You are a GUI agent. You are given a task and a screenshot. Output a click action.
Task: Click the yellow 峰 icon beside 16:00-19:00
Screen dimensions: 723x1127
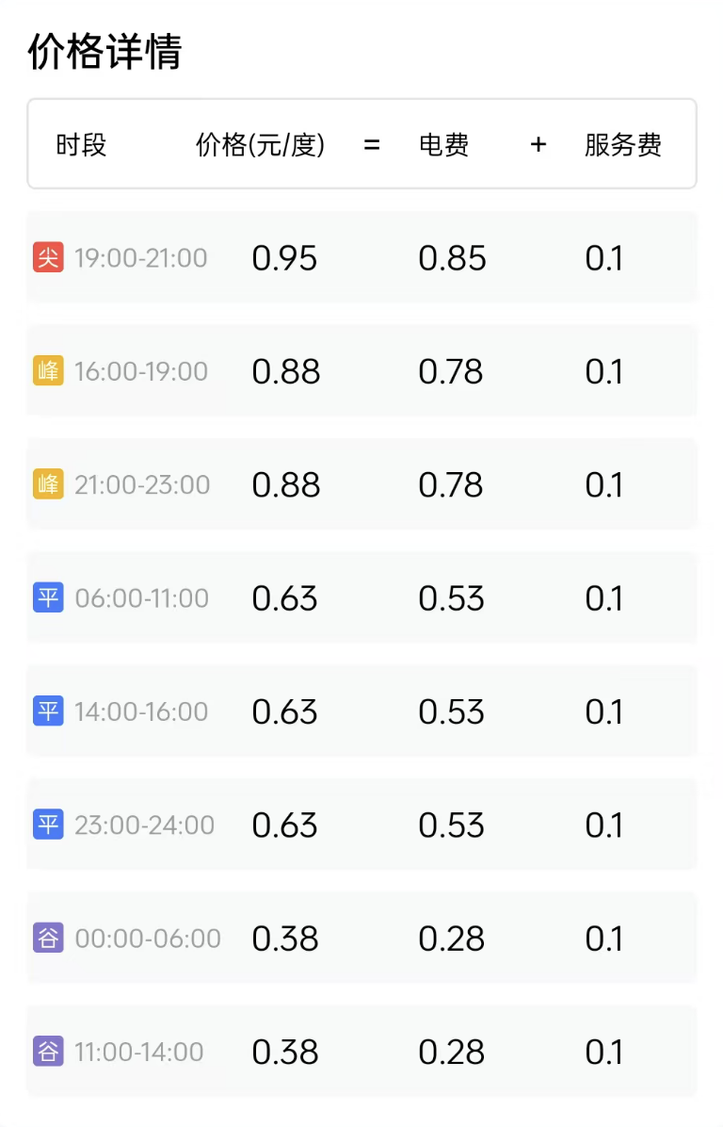click(x=48, y=371)
